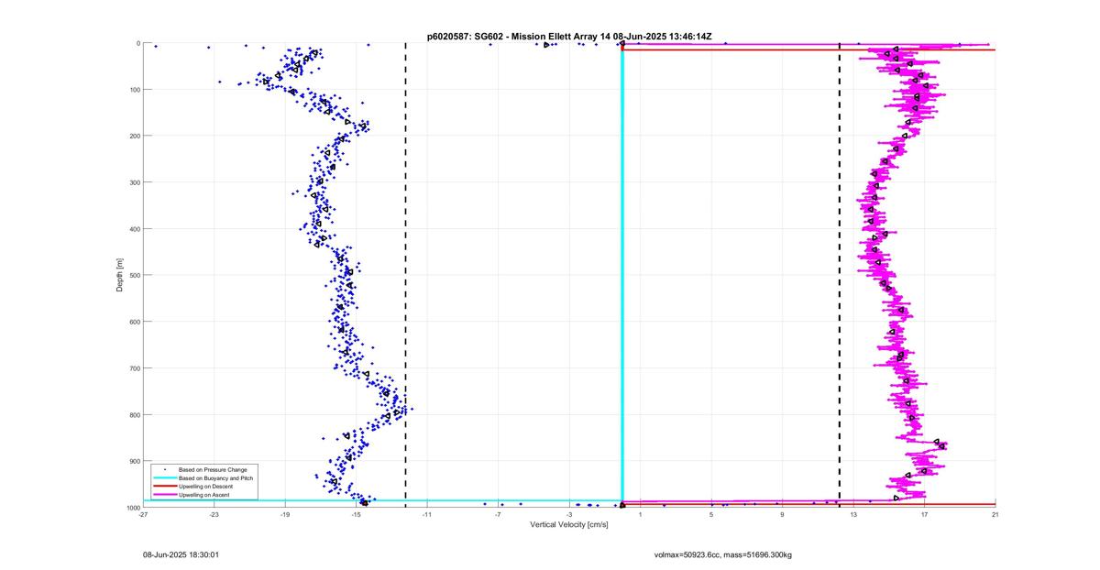Image resolution: width=1100 pixels, height=570 pixels.
Task: Click the "Depth [m]" y-axis label
Action: pos(119,275)
